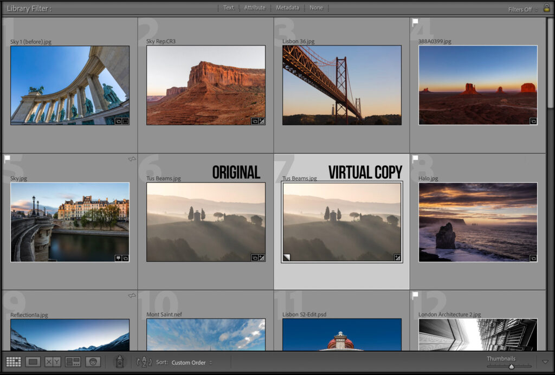Select the Lisbon 52-Edit.psd thumbnail
Image resolution: width=555 pixels, height=375 pixels.
tap(341, 335)
